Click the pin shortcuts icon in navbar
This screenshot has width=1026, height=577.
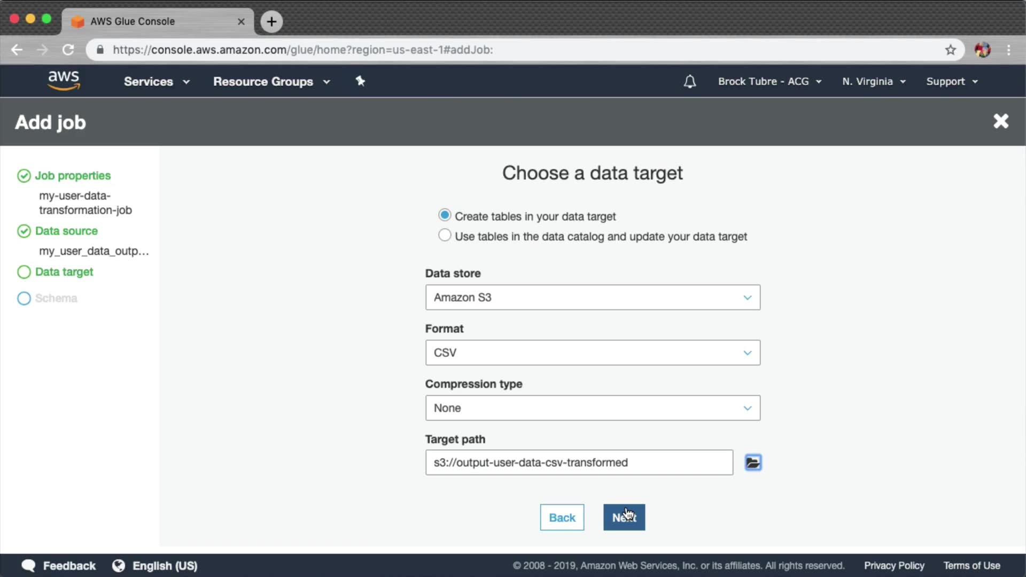pyautogui.click(x=360, y=81)
